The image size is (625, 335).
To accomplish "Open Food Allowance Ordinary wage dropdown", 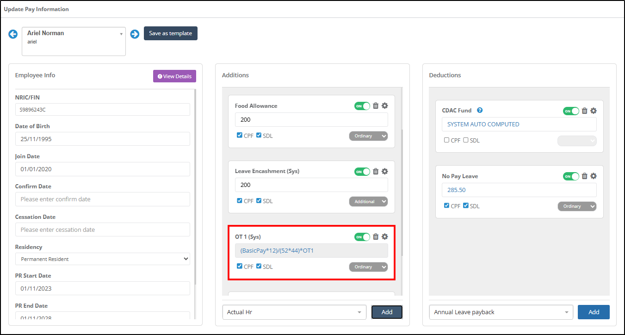I will (x=368, y=136).
